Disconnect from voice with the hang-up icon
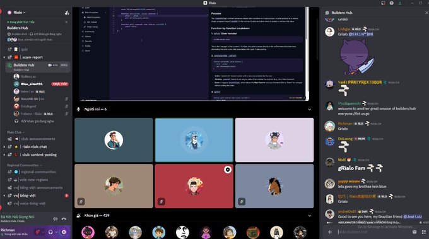Viewport: 429px width, 239px height. pyautogui.click(x=64, y=219)
